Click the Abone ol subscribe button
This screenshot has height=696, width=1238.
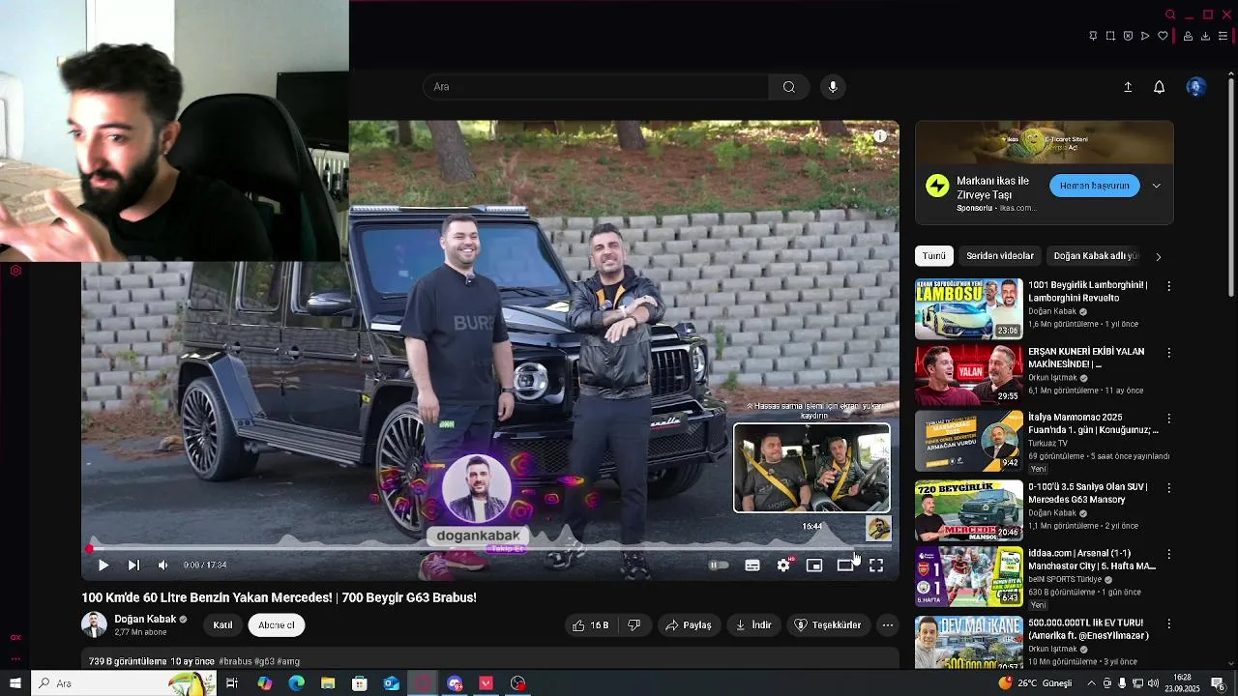[x=277, y=625]
